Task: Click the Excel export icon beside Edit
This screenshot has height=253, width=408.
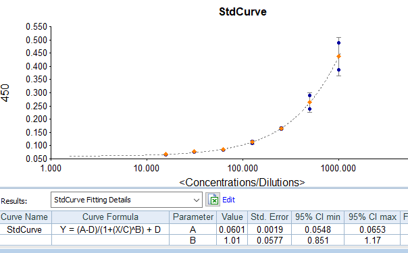Action: click(x=213, y=200)
